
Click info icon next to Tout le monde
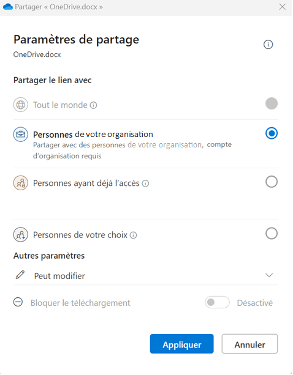point(93,105)
